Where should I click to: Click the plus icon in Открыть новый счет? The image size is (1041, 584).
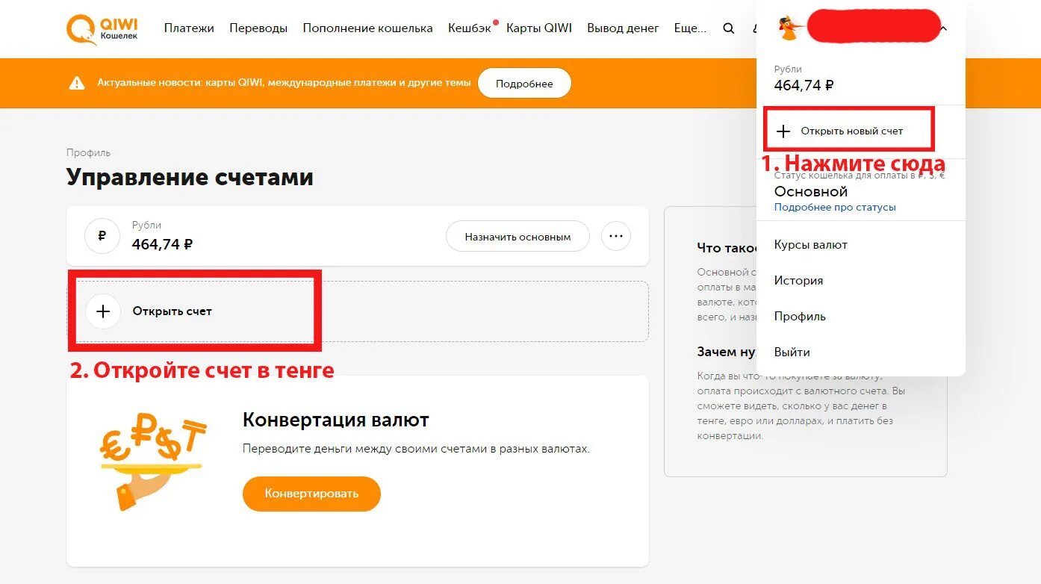[783, 131]
